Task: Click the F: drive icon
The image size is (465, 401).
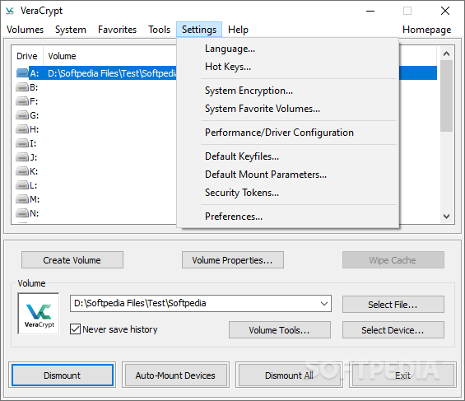Action: tap(22, 101)
